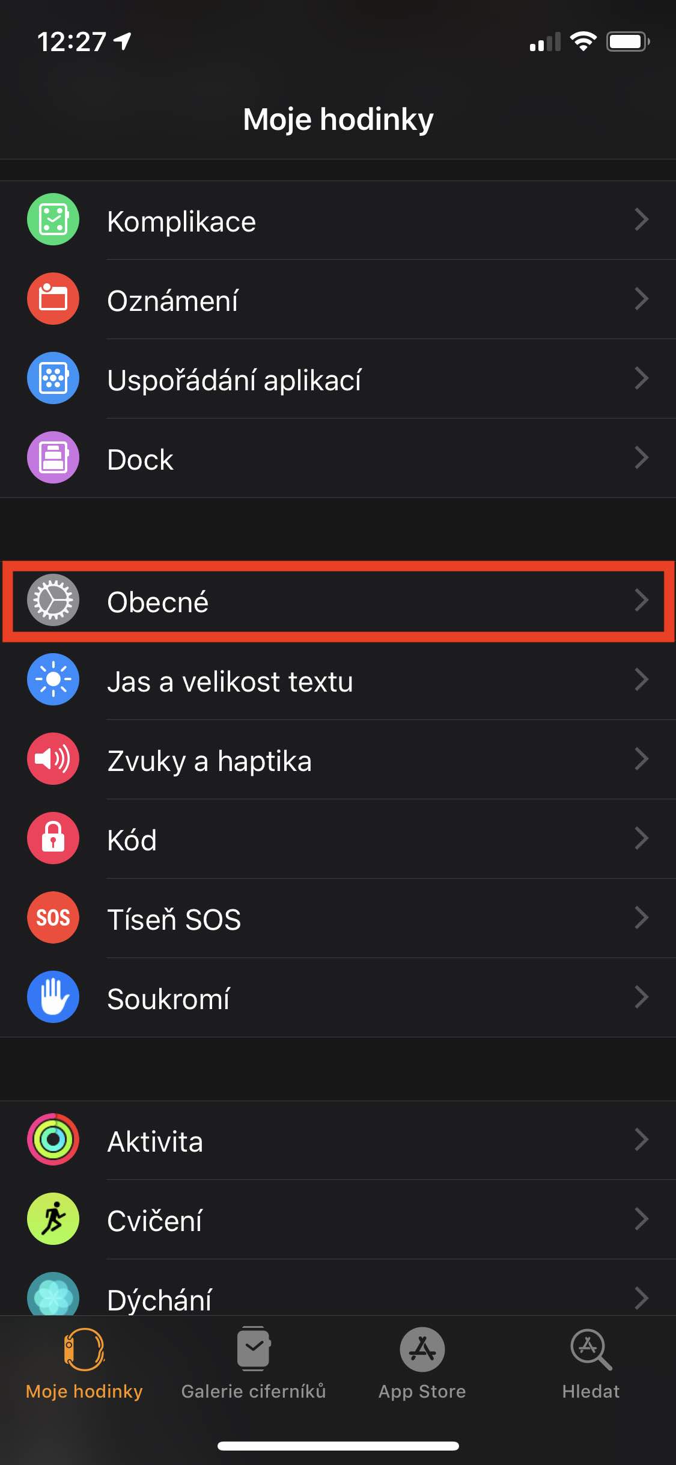The height and width of the screenshot is (1465, 676).
Task: Tap the red SOS icon
Action: click(53, 918)
